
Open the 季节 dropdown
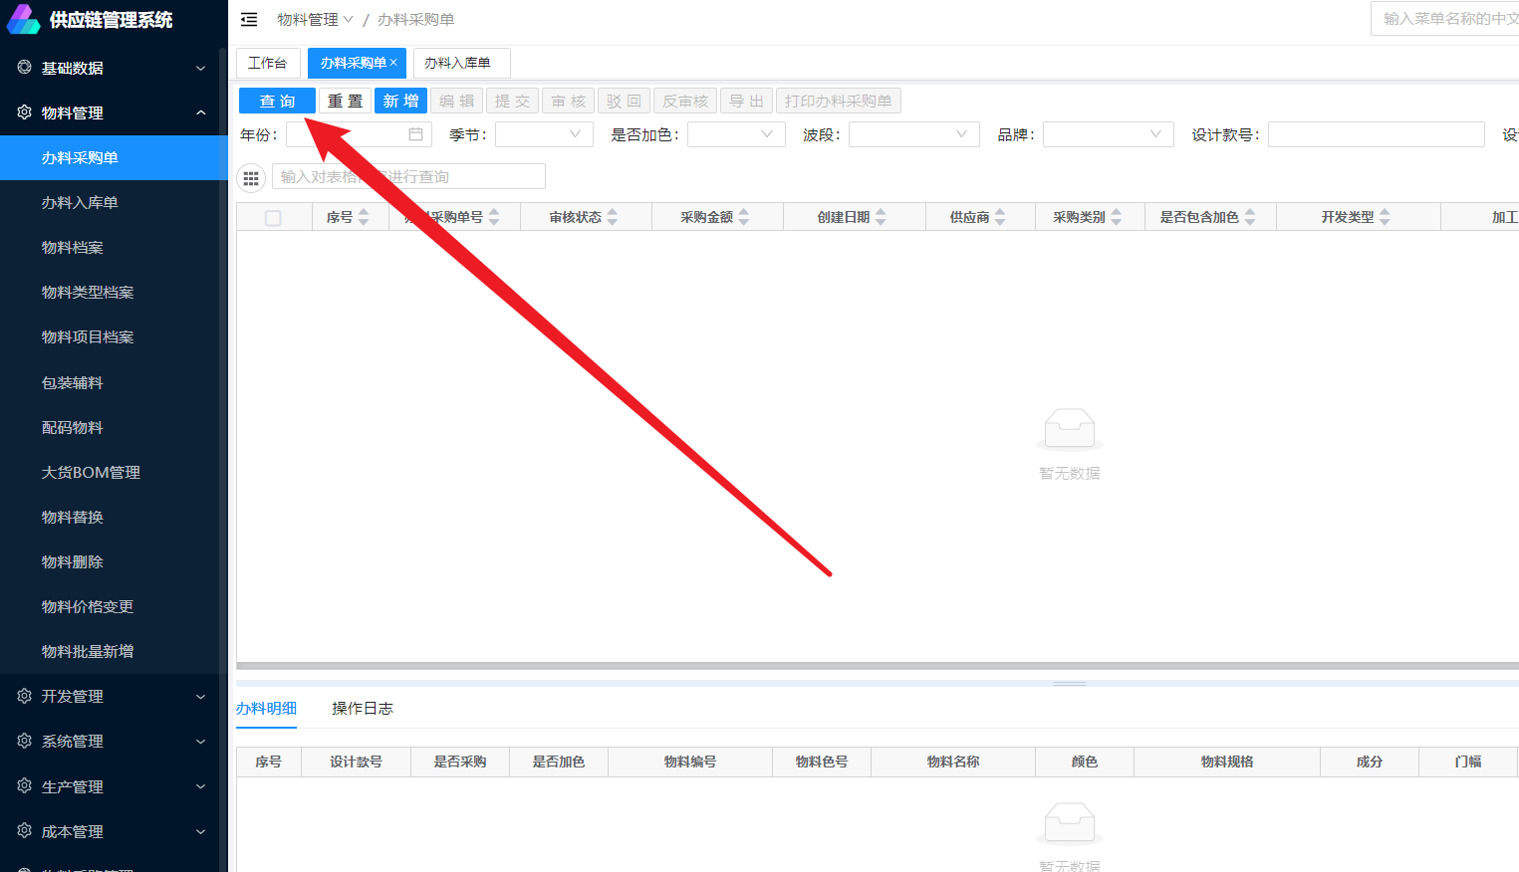click(544, 134)
